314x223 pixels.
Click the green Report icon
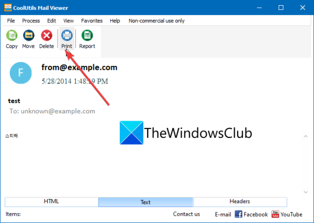click(87, 36)
